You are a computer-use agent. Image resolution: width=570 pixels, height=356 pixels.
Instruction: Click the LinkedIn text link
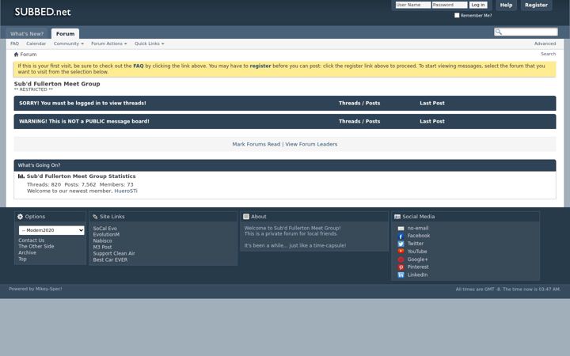[x=417, y=275]
